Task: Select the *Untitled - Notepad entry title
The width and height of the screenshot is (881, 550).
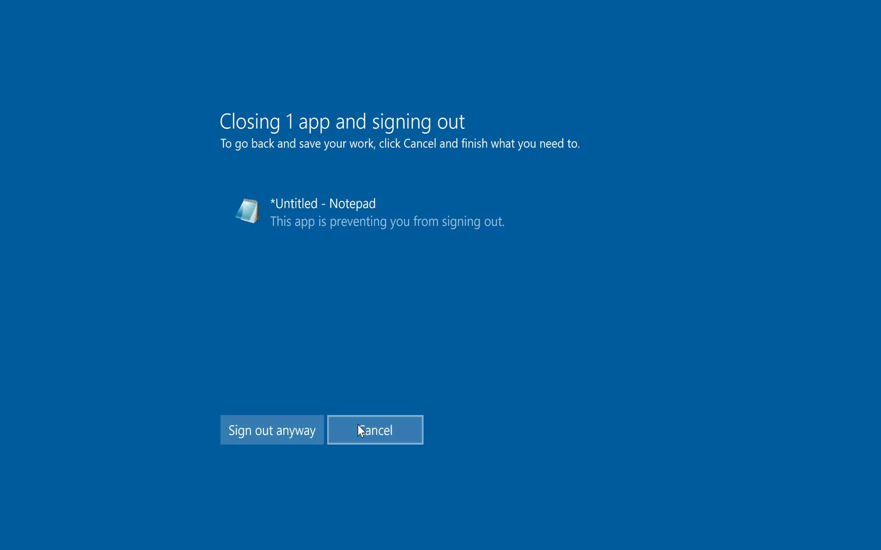Action: point(322,204)
